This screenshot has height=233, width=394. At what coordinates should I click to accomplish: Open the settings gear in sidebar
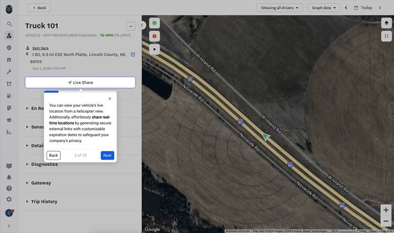click(9, 200)
